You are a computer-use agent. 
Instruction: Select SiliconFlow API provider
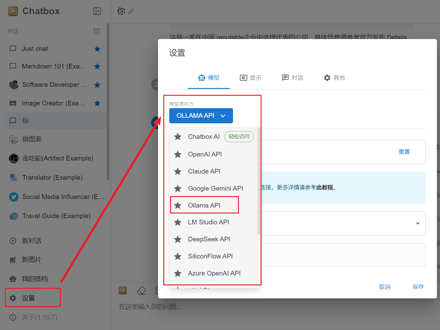coord(213,256)
